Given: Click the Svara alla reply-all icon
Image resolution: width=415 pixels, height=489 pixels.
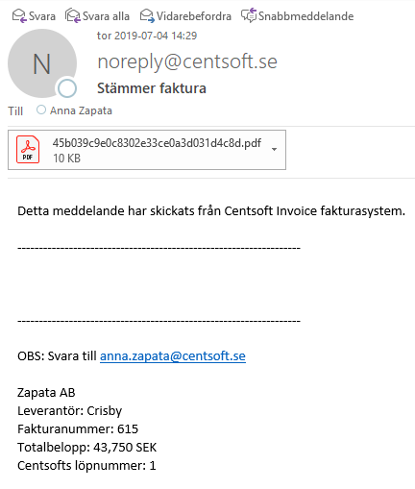Looking at the screenshot, I should [x=73, y=15].
